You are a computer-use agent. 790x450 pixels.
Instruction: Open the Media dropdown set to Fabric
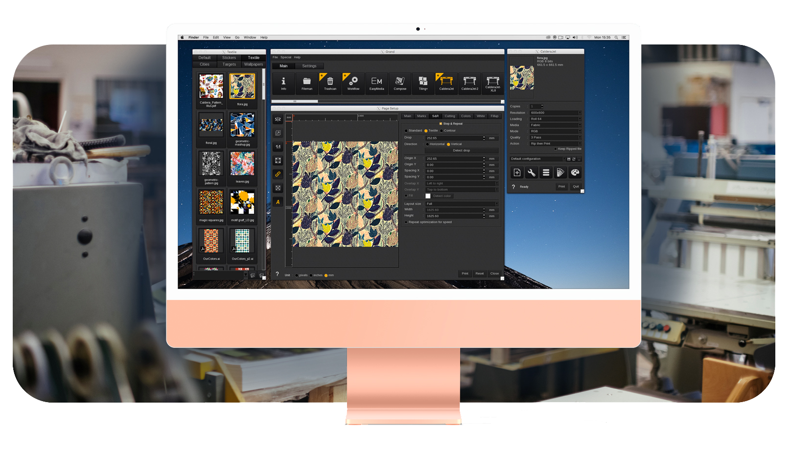click(x=556, y=125)
